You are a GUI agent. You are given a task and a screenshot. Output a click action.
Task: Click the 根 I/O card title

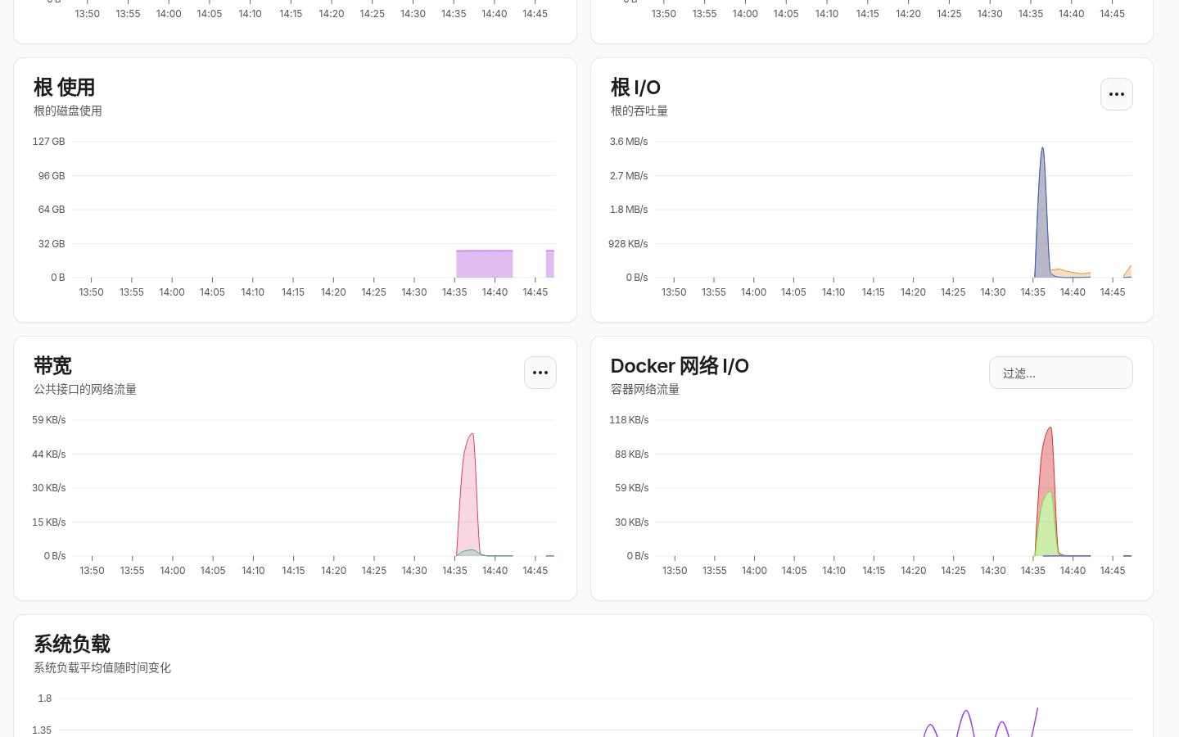[x=635, y=87]
